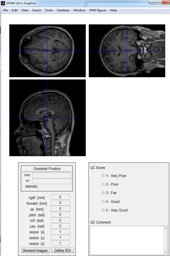Click the Reorient images button
This screenshot has height=256, width=170.
[x=35, y=250]
